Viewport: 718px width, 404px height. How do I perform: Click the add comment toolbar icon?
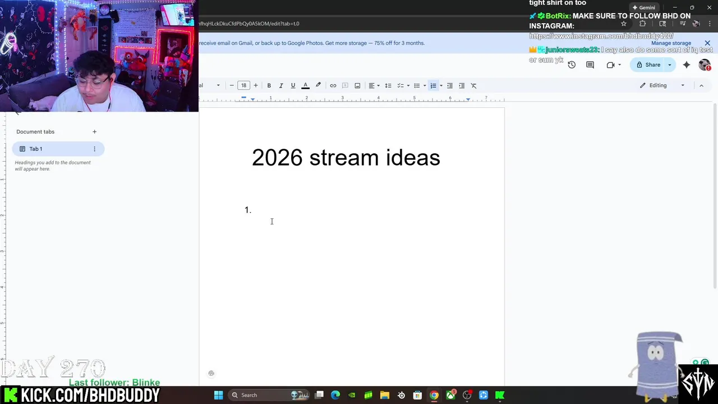pyautogui.click(x=345, y=85)
